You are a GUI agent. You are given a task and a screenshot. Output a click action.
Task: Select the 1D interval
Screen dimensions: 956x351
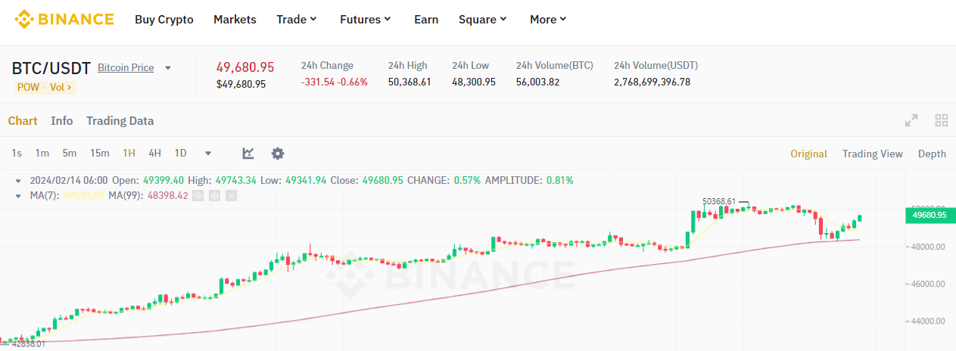click(180, 154)
